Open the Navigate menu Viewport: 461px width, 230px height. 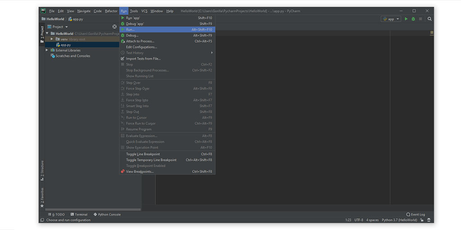84,11
